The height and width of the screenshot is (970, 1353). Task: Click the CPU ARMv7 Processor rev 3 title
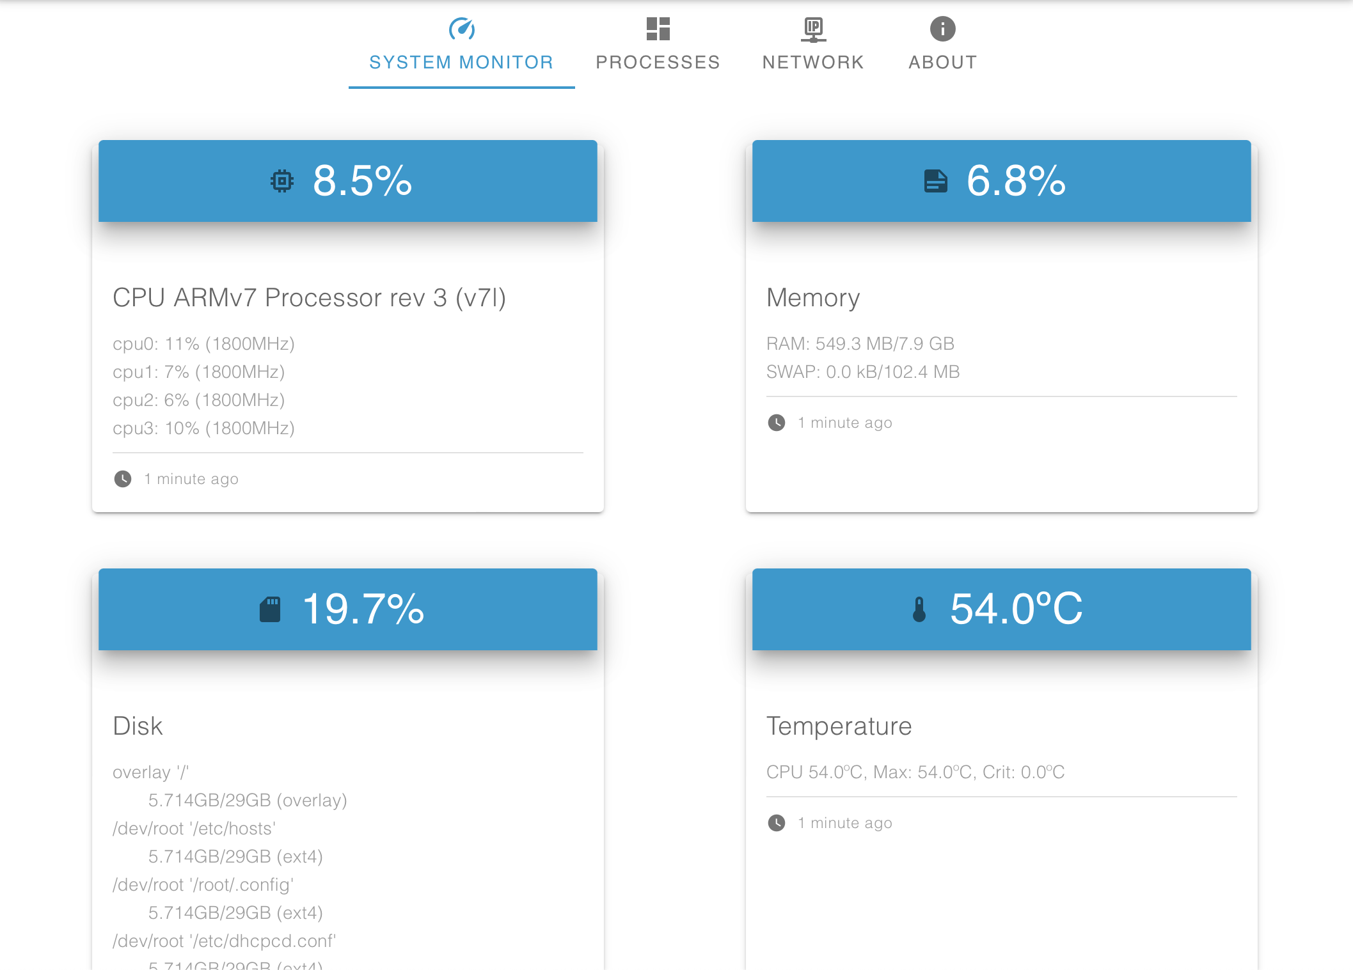pos(309,297)
